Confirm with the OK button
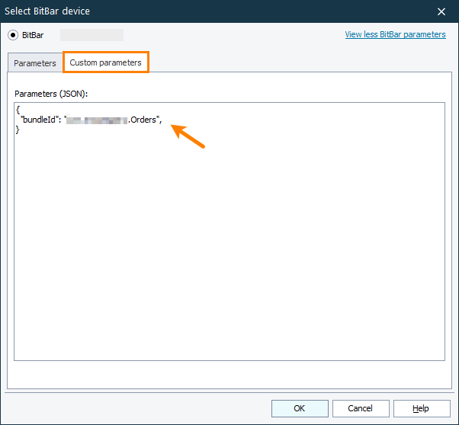Image resolution: width=459 pixels, height=425 pixels. click(300, 408)
